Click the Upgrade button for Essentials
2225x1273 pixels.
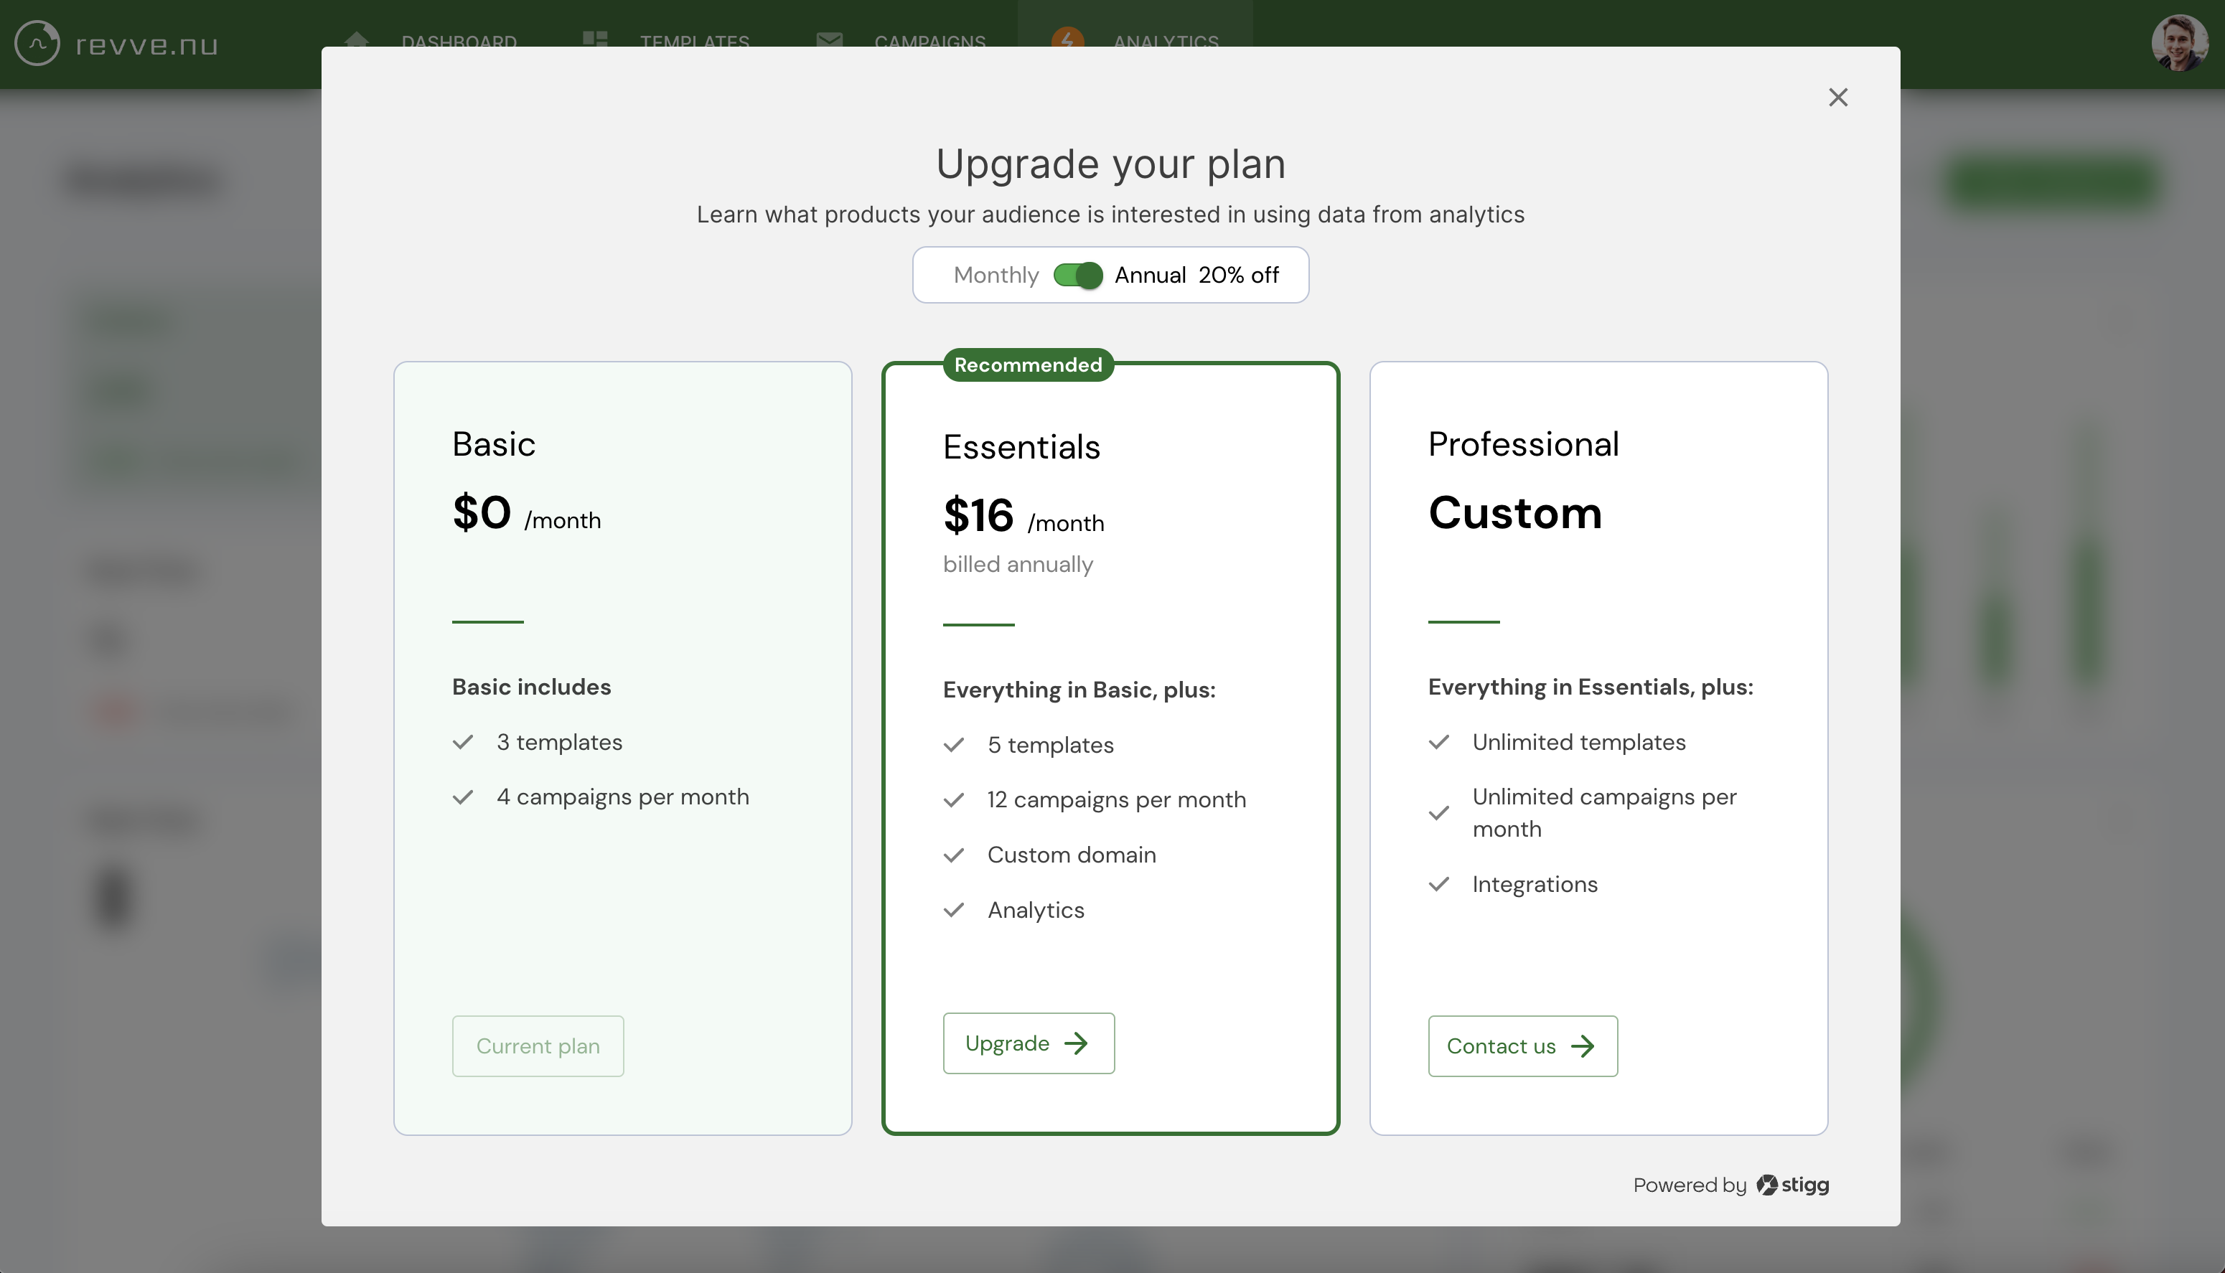(x=1028, y=1043)
